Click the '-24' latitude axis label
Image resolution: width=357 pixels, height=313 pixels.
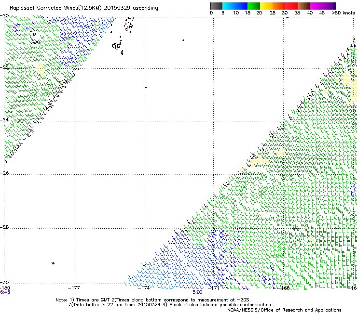4,120
